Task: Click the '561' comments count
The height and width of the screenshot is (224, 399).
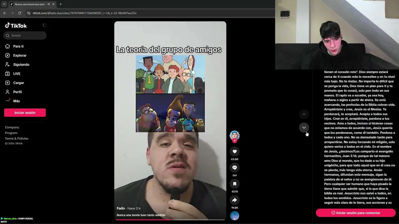Action: [x=235, y=175]
